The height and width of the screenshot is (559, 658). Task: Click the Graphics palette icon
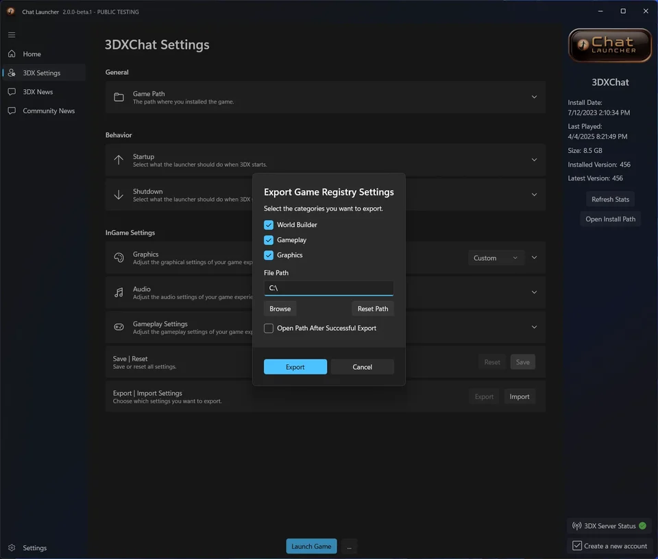[x=119, y=257]
